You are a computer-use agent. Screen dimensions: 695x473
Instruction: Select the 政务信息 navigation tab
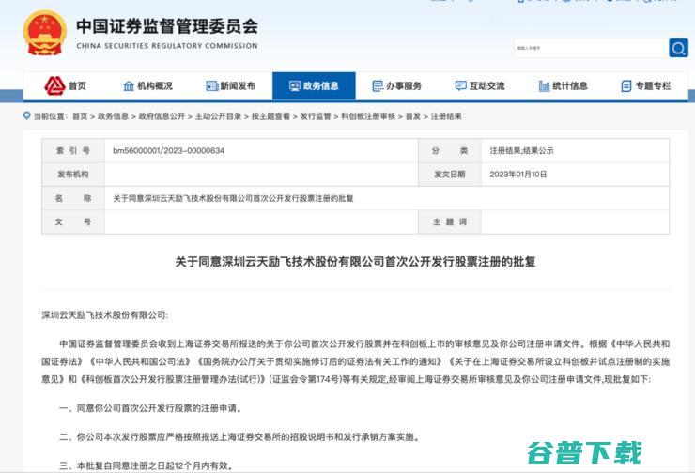(314, 86)
